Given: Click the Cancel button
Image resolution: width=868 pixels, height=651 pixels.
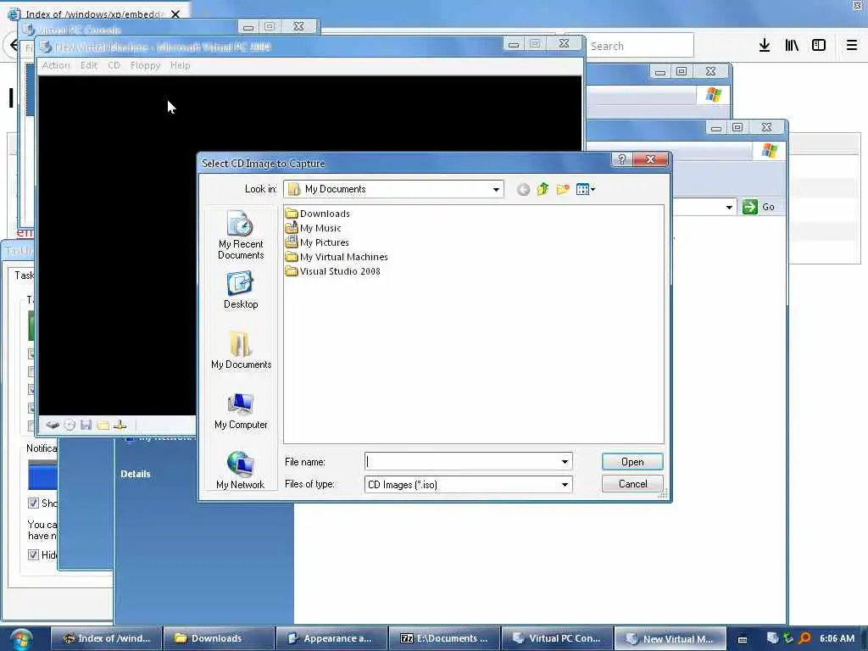Looking at the screenshot, I should (x=632, y=484).
